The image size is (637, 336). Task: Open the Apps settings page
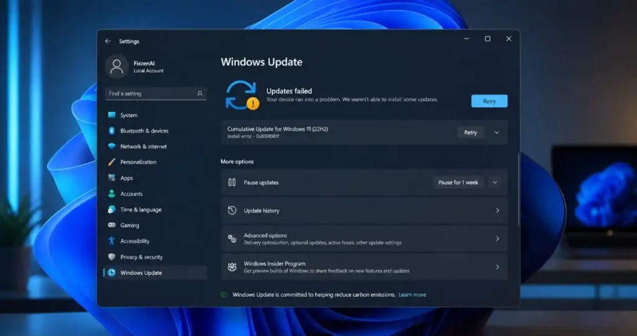[156, 178]
